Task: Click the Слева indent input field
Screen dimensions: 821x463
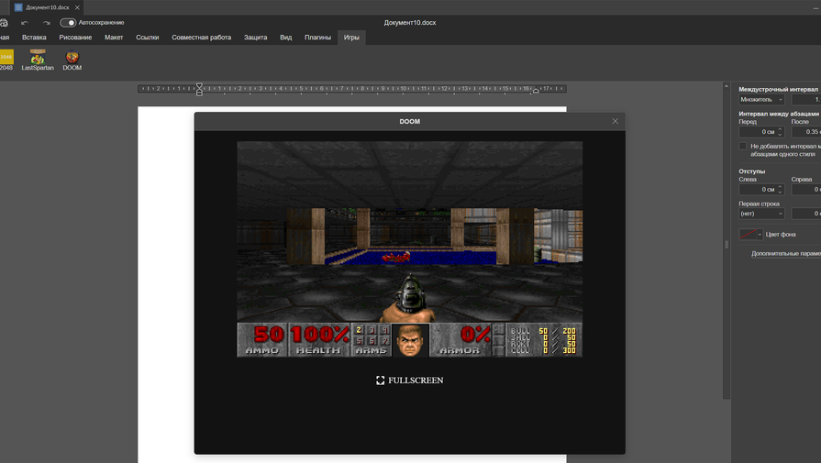Action: coord(757,190)
